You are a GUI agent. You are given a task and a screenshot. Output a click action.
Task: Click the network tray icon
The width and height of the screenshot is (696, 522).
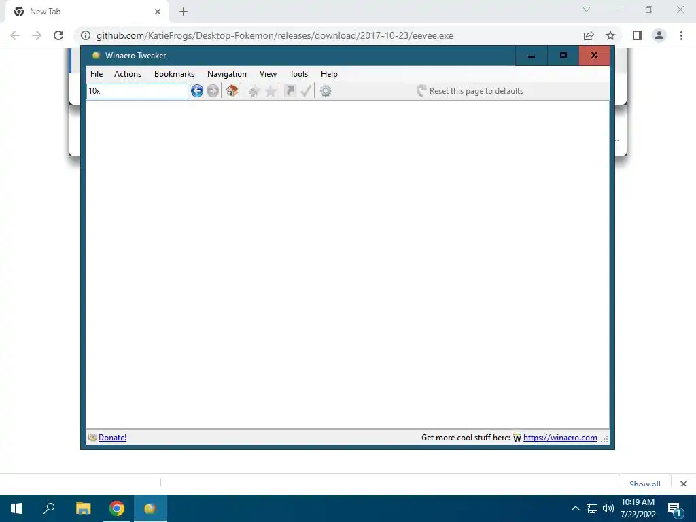coord(592,508)
